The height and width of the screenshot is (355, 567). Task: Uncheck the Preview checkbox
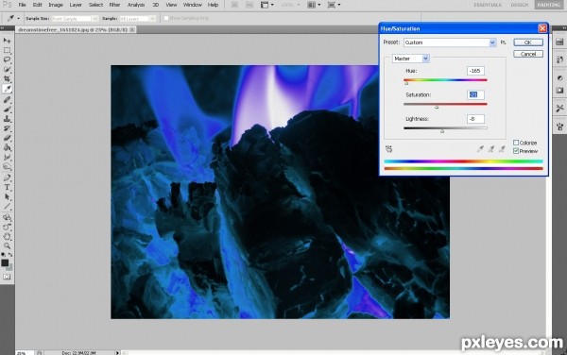[x=516, y=151]
